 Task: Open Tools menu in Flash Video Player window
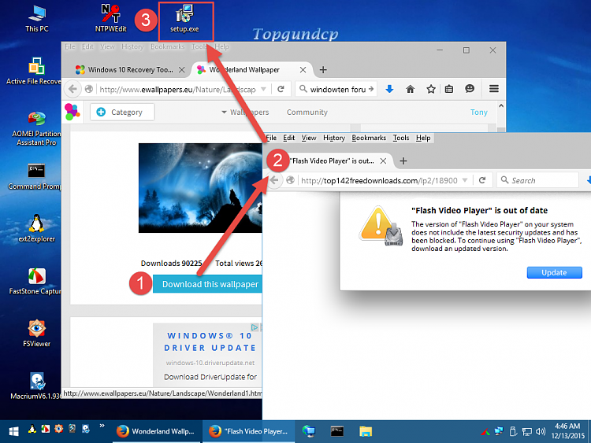pos(401,138)
